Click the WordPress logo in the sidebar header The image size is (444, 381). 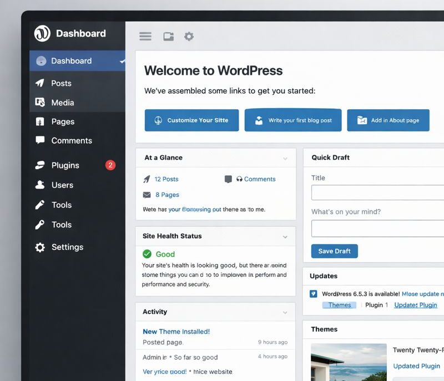(42, 33)
